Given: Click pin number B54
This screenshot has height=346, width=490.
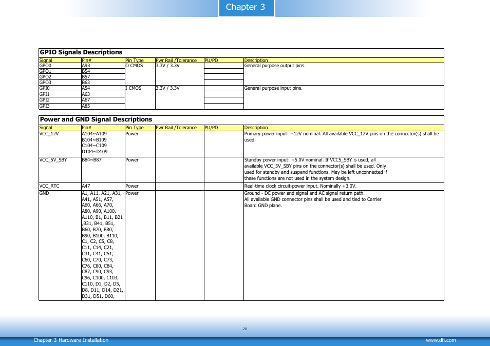Looking at the screenshot, I should coord(86,71).
